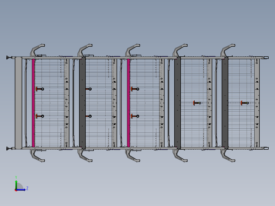
Task: Select lower red handle in leftmost panel
Action: 39,116
